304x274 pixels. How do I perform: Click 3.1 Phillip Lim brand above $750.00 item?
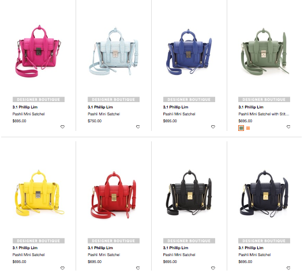click(x=100, y=107)
